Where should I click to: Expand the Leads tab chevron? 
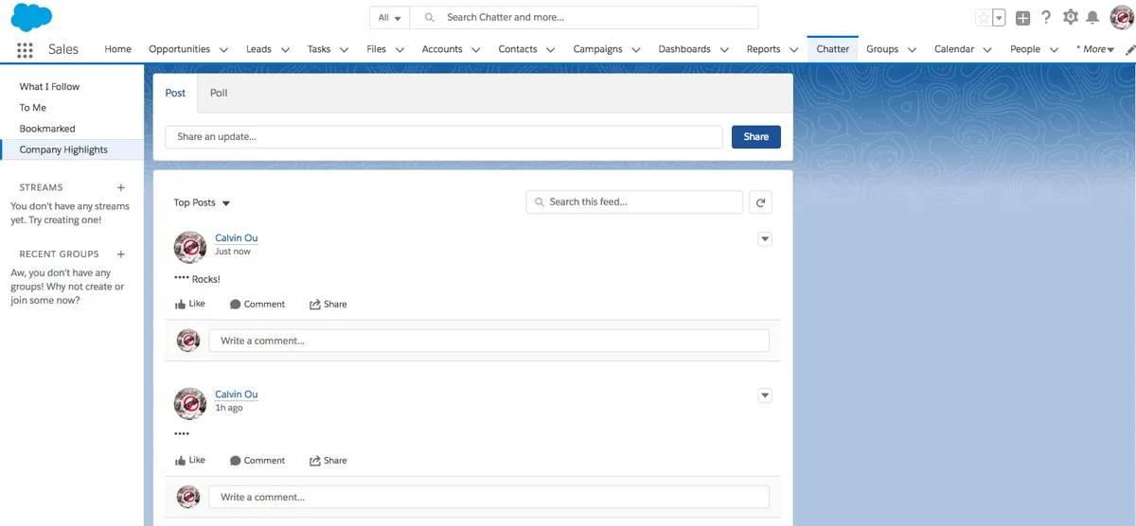[x=285, y=50]
